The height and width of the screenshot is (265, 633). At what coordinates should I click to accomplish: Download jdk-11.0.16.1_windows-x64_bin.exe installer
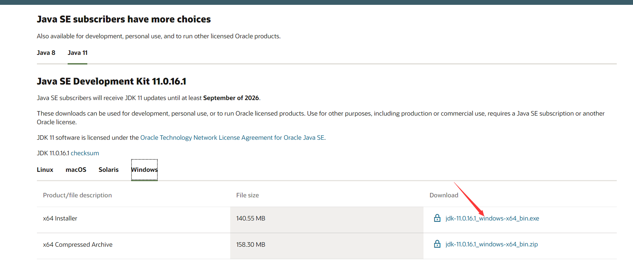click(x=492, y=218)
